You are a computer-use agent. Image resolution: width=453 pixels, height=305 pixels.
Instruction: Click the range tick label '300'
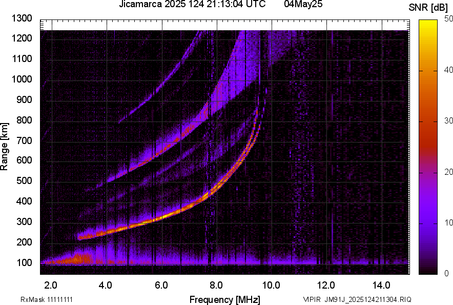click(x=24, y=222)
